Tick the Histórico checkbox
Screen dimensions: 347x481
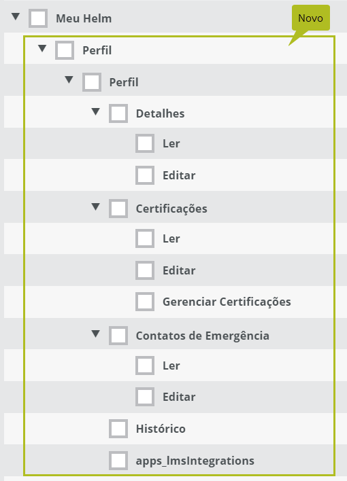pos(118,429)
